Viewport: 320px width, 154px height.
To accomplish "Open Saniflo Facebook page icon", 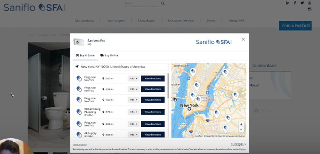I will click(x=295, y=3).
